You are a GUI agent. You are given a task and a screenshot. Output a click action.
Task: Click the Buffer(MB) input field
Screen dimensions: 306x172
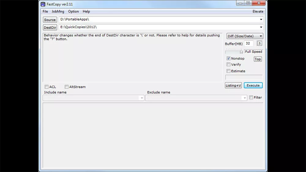[x=248, y=43]
